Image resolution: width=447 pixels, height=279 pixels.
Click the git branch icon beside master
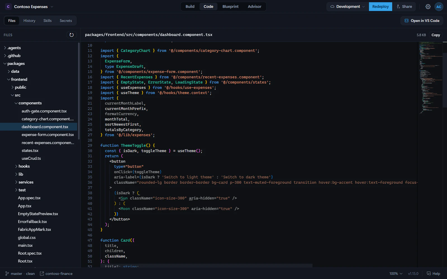(x=7, y=274)
